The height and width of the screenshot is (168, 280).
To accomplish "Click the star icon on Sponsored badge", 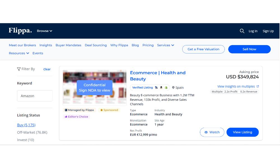I will [x=102, y=110].
